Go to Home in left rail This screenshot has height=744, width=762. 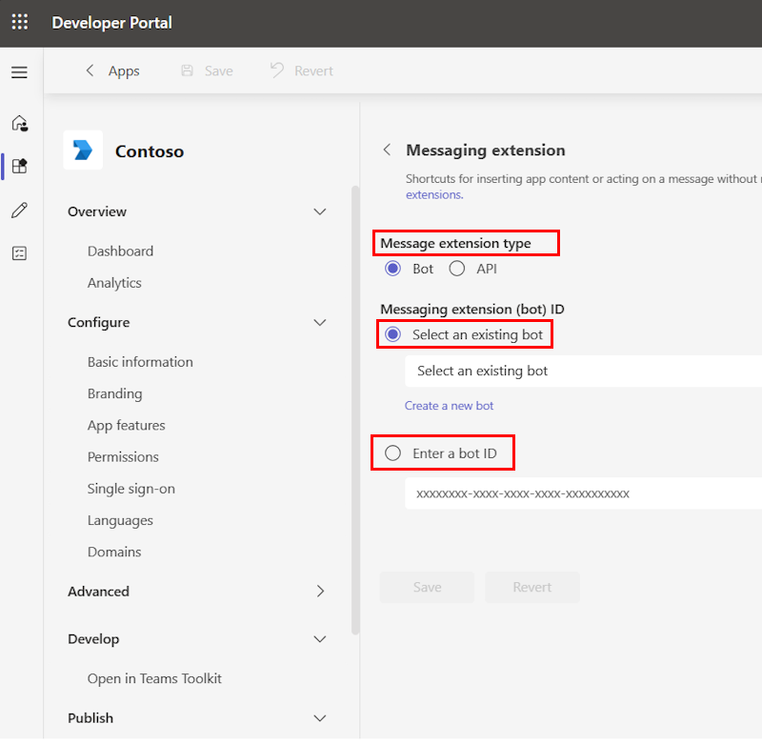coord(19,123)
